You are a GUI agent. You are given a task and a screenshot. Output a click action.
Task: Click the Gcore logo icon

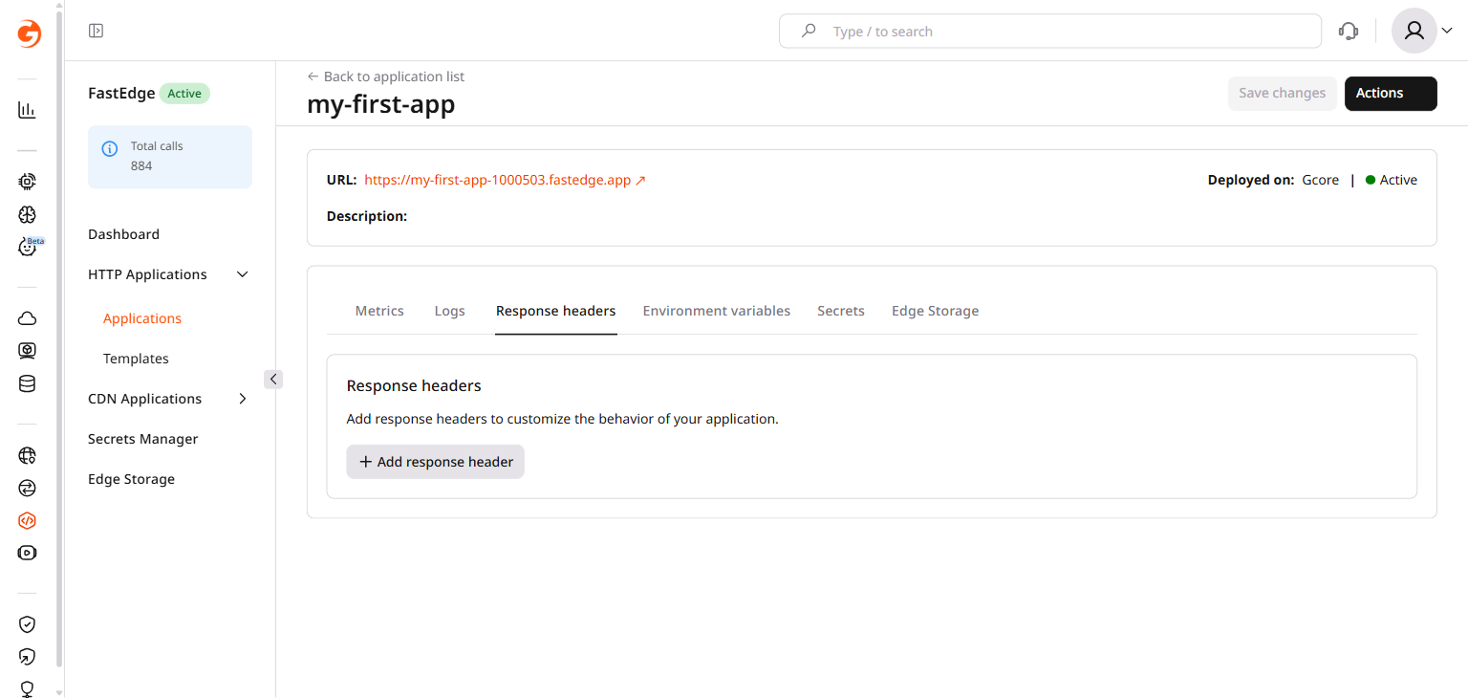coord(29,34)
